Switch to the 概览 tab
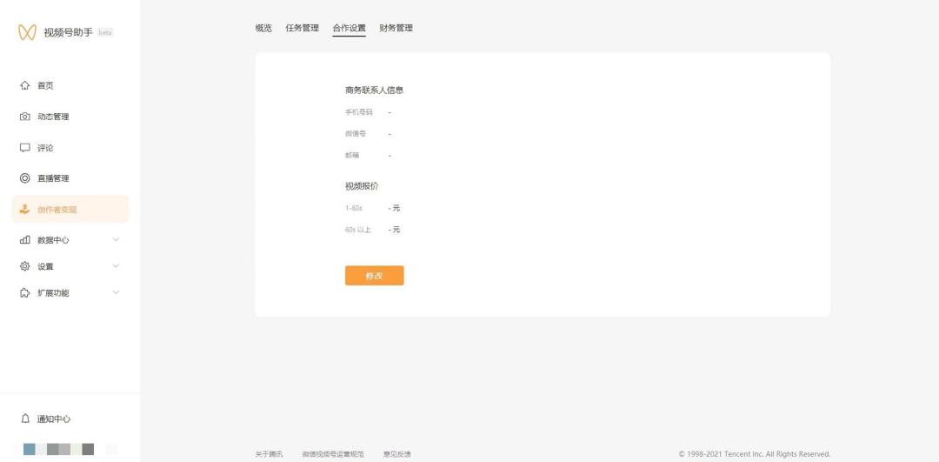The height and width of the screenshot is (462, 939). click(263, 28)
